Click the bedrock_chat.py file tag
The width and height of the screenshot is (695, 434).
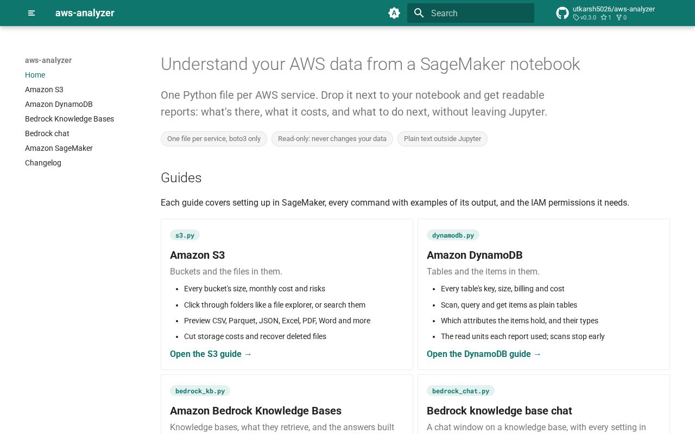pos(460,391)
